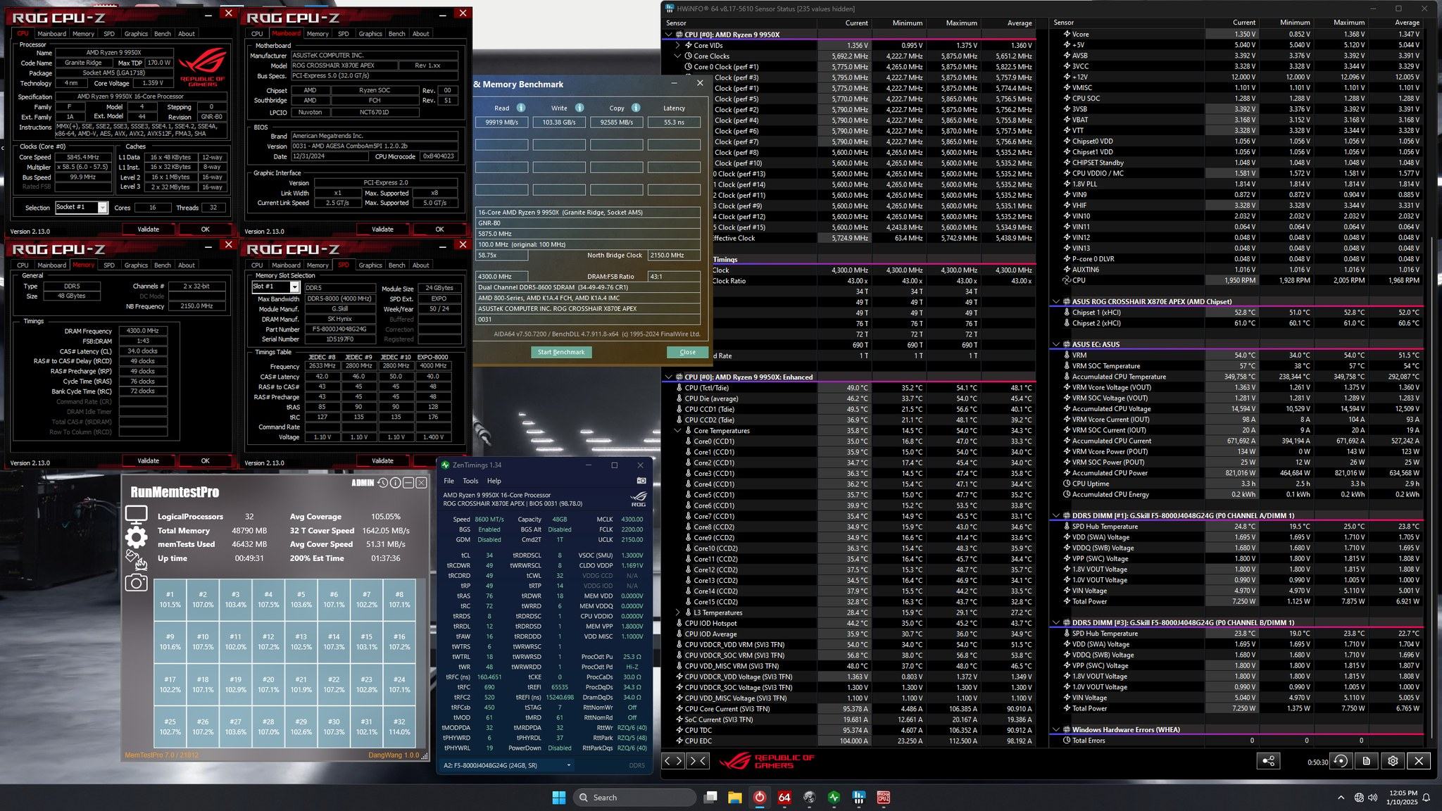Open AIDA64 from the taskbar
This screenshot has height=811, width=1442.
pos(784,798)
